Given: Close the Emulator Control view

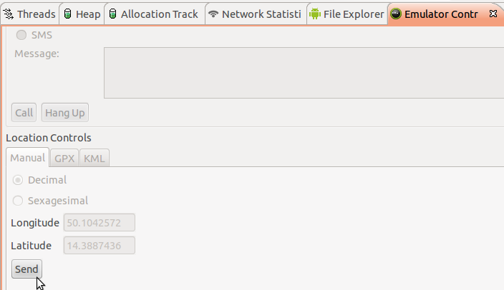Looking at the screenshot, I should click(x=493, y=14).
